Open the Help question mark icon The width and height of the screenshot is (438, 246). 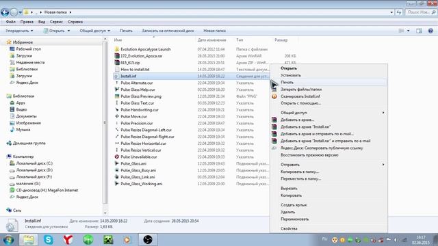(x=430, y=31)
